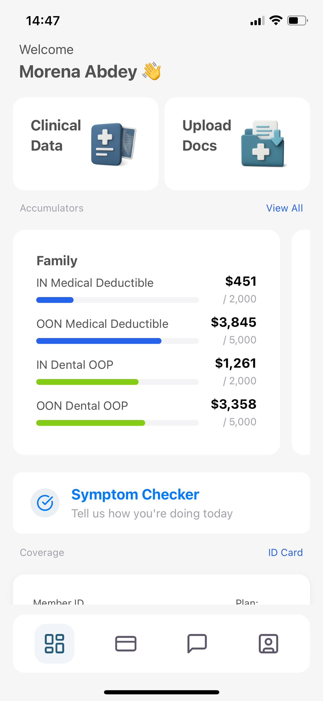This screenshot has width=323, height=701.
Task: Open View All accumulators
Action: (x=284, y=208)
